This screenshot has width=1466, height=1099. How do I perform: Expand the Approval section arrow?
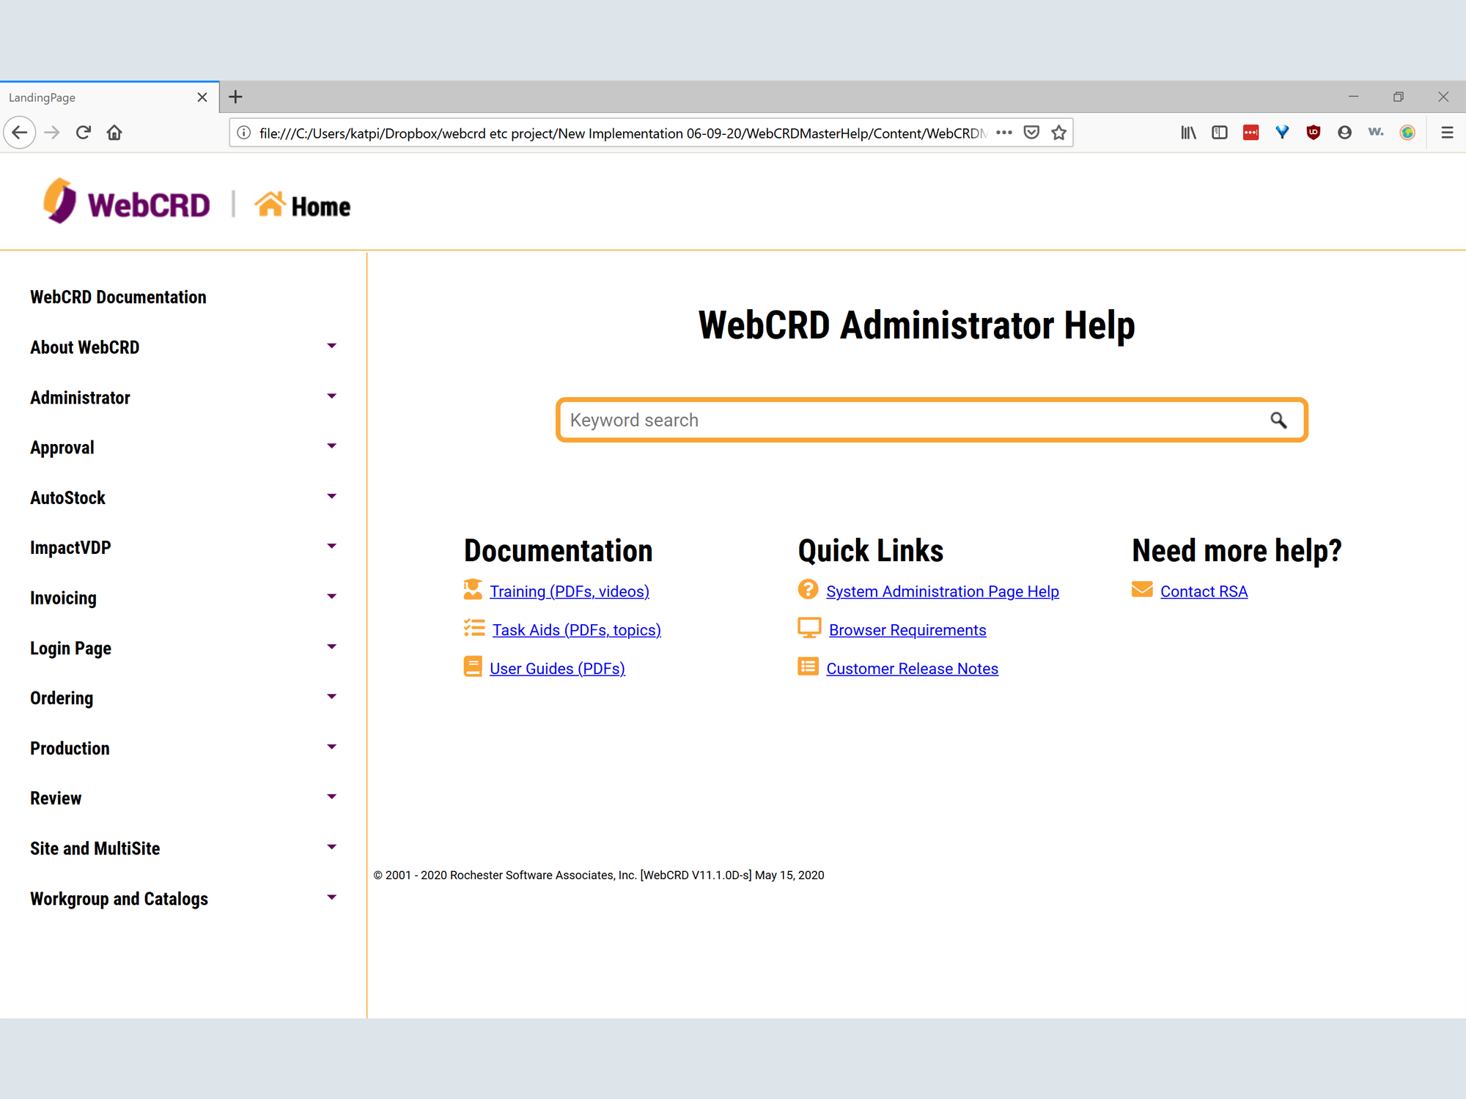click(x=331, y=446)
